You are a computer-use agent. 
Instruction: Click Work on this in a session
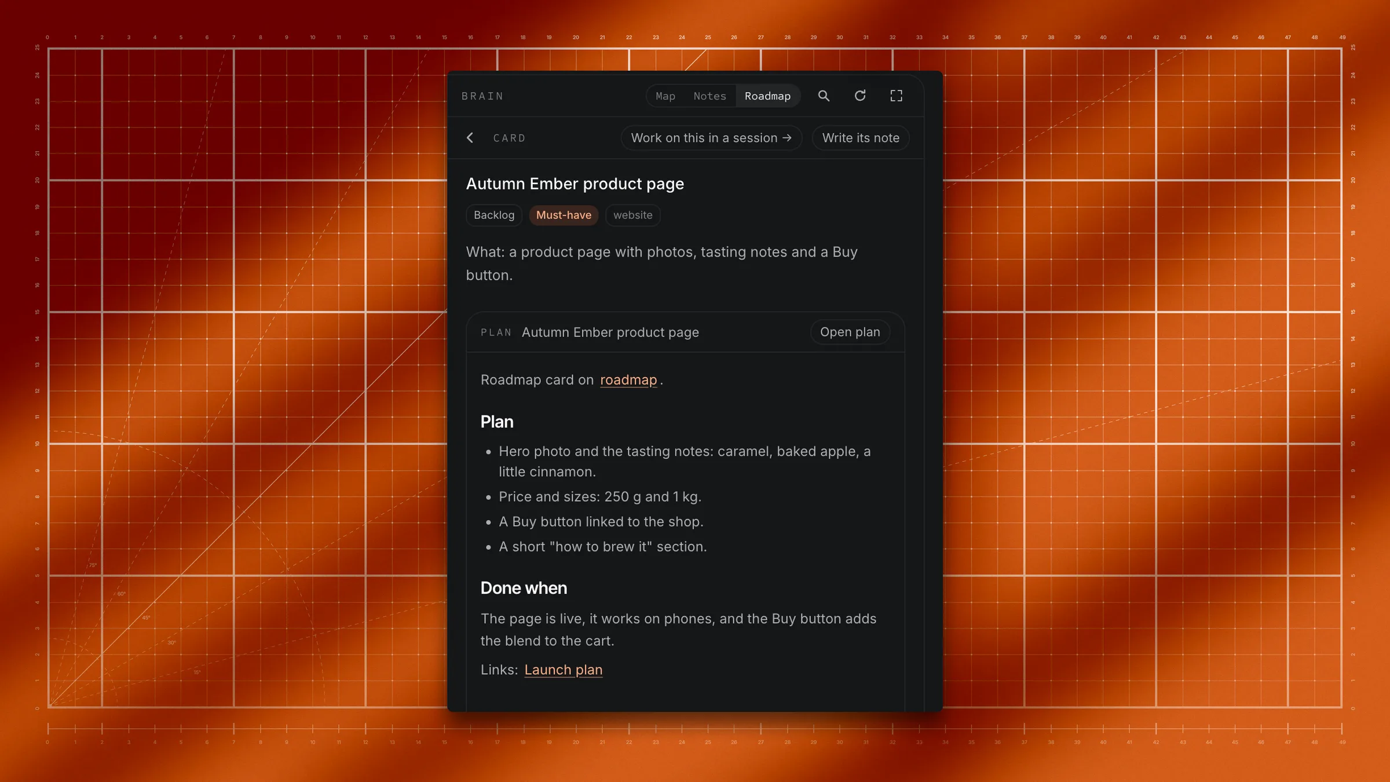(711, 138)
